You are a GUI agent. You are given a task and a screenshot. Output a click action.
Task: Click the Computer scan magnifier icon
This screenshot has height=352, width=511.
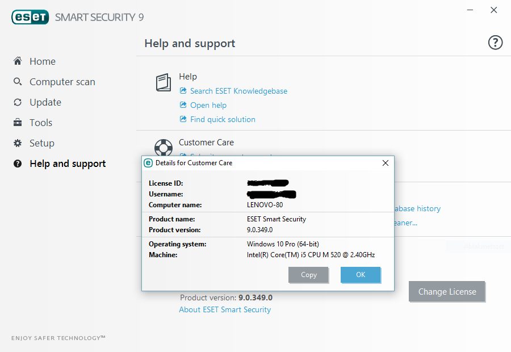18,82
